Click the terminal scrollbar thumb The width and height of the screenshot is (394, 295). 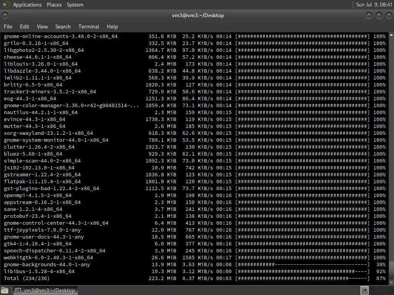tap(391, 270)
